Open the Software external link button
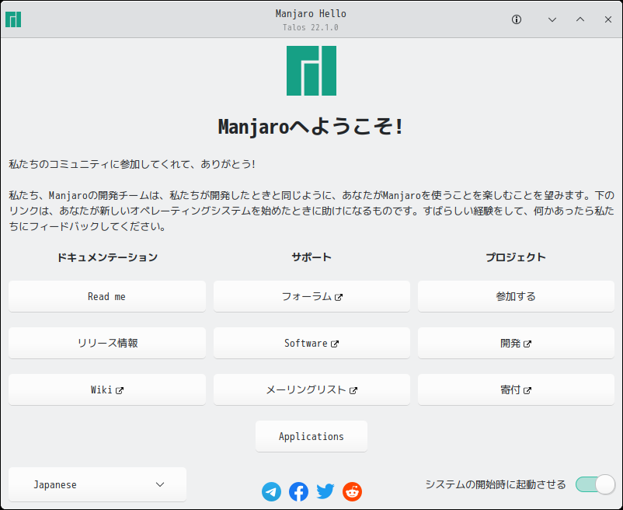This screenshot has width=623, height=510. 312,343
